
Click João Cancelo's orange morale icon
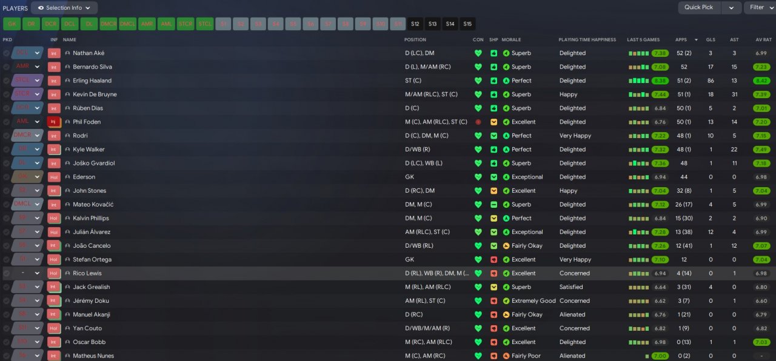point(506,246)
